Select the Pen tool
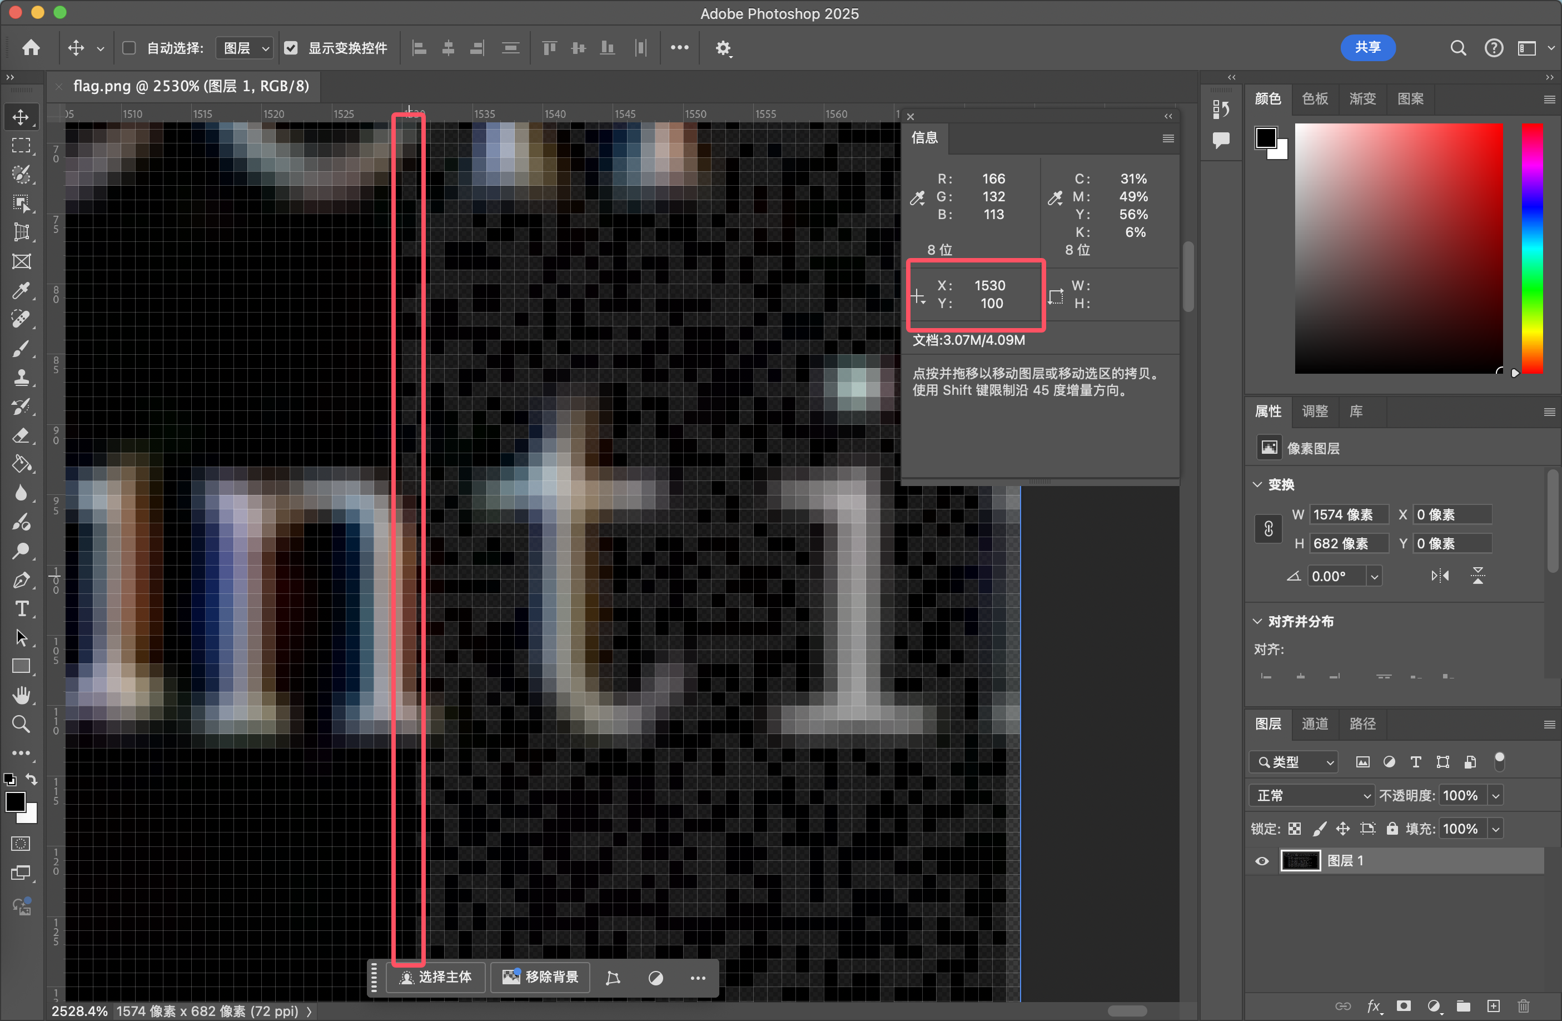1562x1021 pixels. coord(21,581)
